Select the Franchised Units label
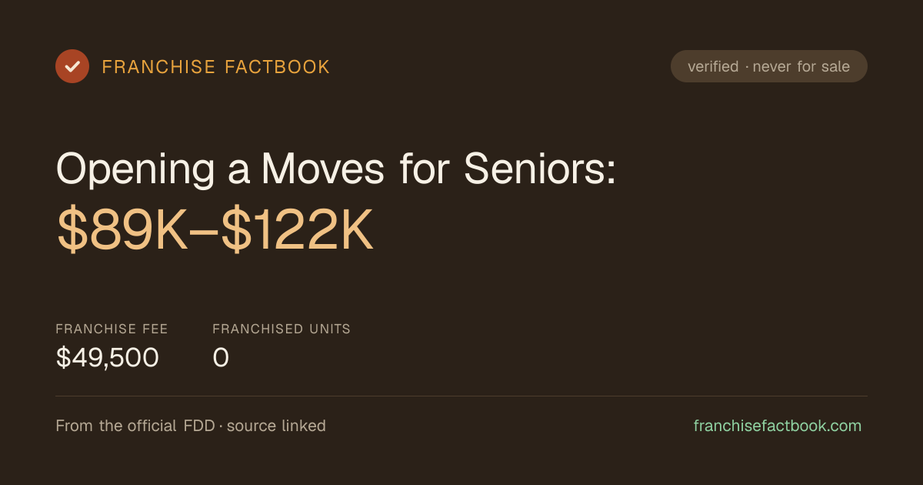This screenshot has height=485, width=923. pos(282,329)
